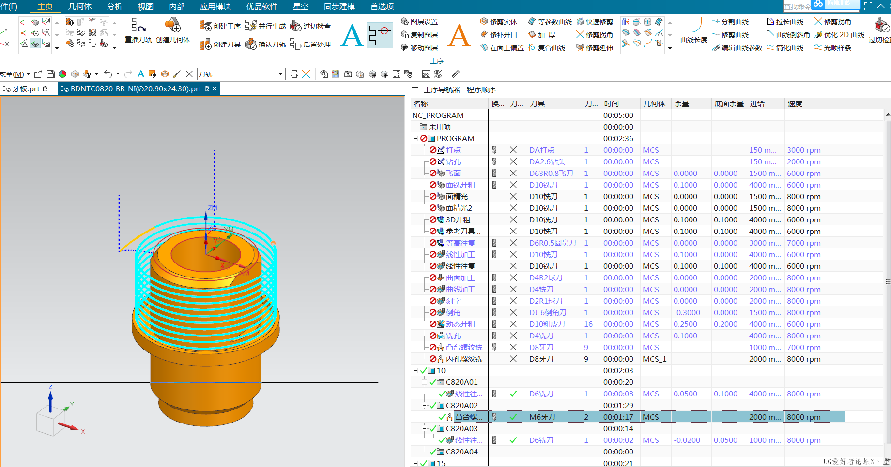Click 复制图层 (copy layer)
Viewport: 891px width, 467px height.
pyautogui.click(x=419, y=35)
